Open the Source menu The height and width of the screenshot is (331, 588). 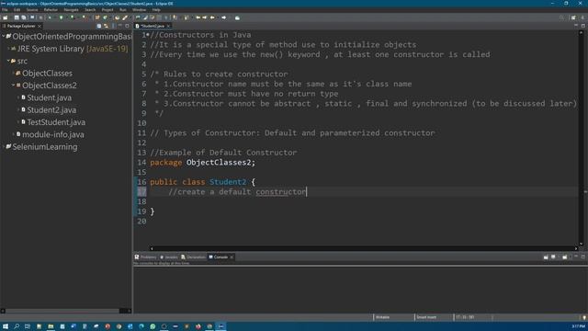(32, 10)
